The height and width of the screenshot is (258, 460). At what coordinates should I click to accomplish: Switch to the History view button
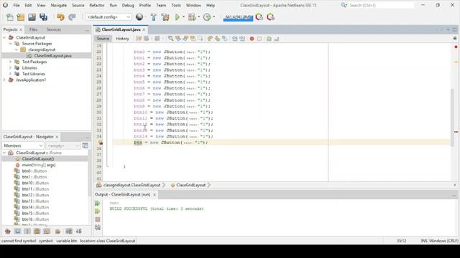tap(122, 39)
